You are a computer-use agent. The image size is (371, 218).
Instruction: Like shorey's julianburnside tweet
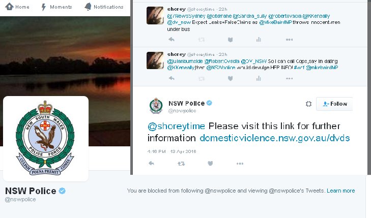[230, 78]
